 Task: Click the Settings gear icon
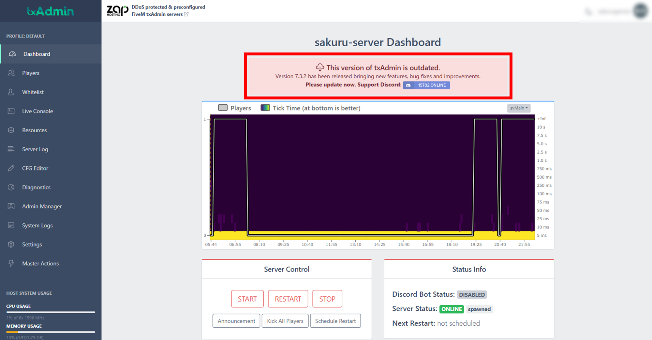pyautogui.click(x=11, y=244)
